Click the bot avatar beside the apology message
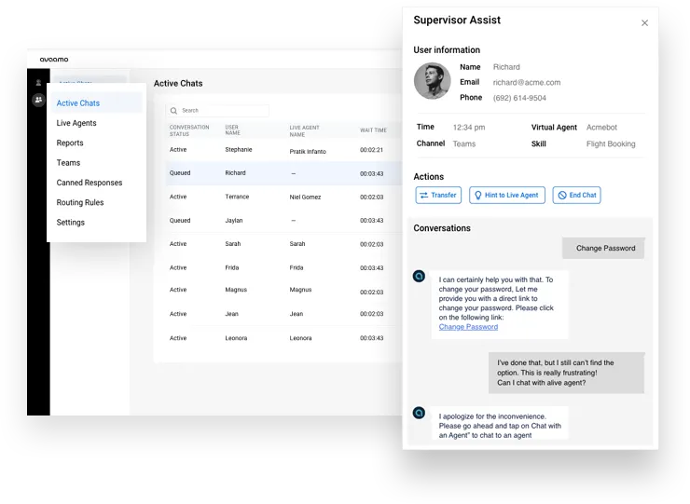This screenshot has width=690, height=504. (420, 413)
